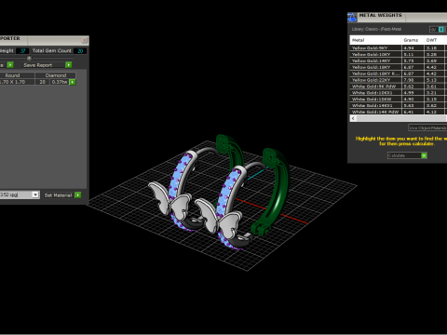Image resolution: width=447 pixels, height=335 pixels.
Task: Select the Yellow Gold 14KY row
Action: click(399, 60)
